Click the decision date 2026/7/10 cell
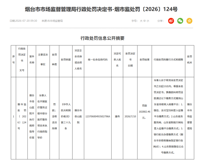This screenshot has width=205, height=161. (130, 117)
